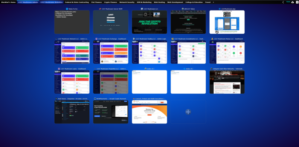Click the cloud sync icon in top bar
Viewport: 299px width, 147px height.
point(292,2)
